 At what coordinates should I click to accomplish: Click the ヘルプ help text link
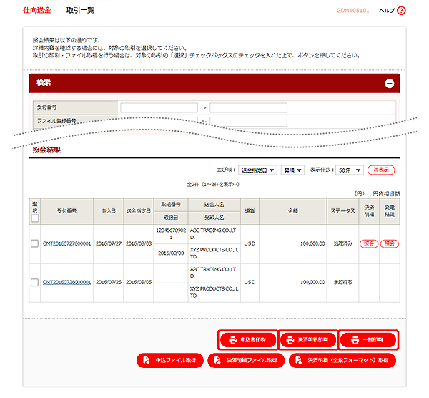[387, 11]
